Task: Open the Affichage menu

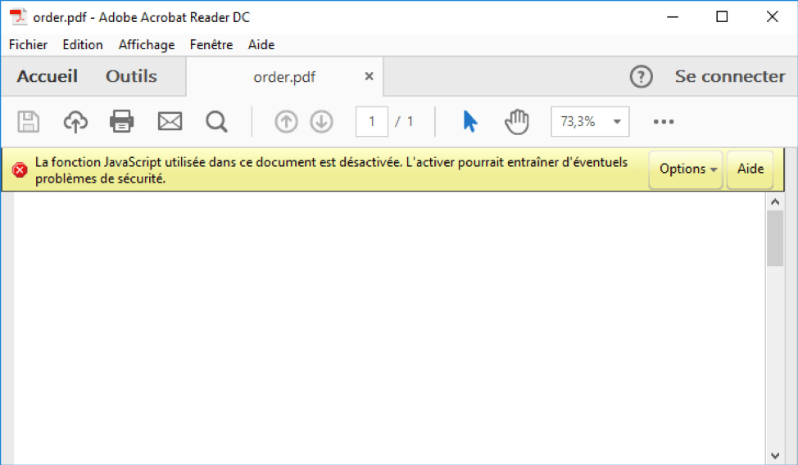Action: [x=147, y=45]
